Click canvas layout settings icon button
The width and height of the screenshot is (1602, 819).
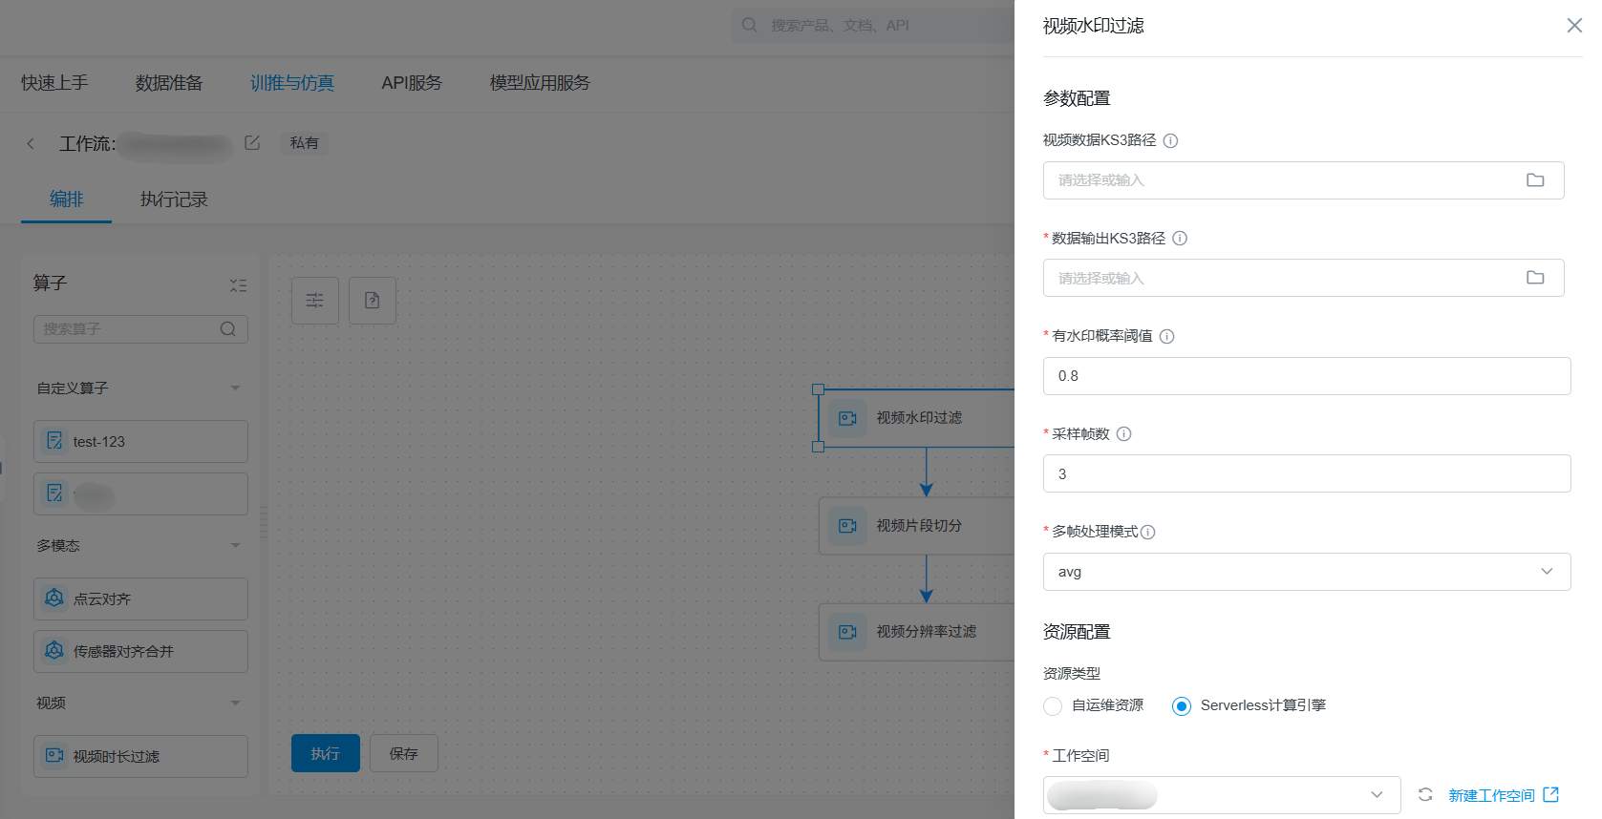[x=314, y=301]
